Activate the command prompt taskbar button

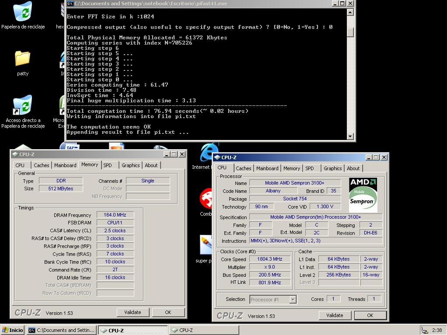(x=62, y=330)
